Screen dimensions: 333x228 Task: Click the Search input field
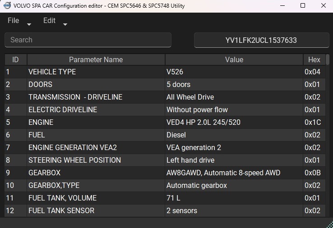88,40
